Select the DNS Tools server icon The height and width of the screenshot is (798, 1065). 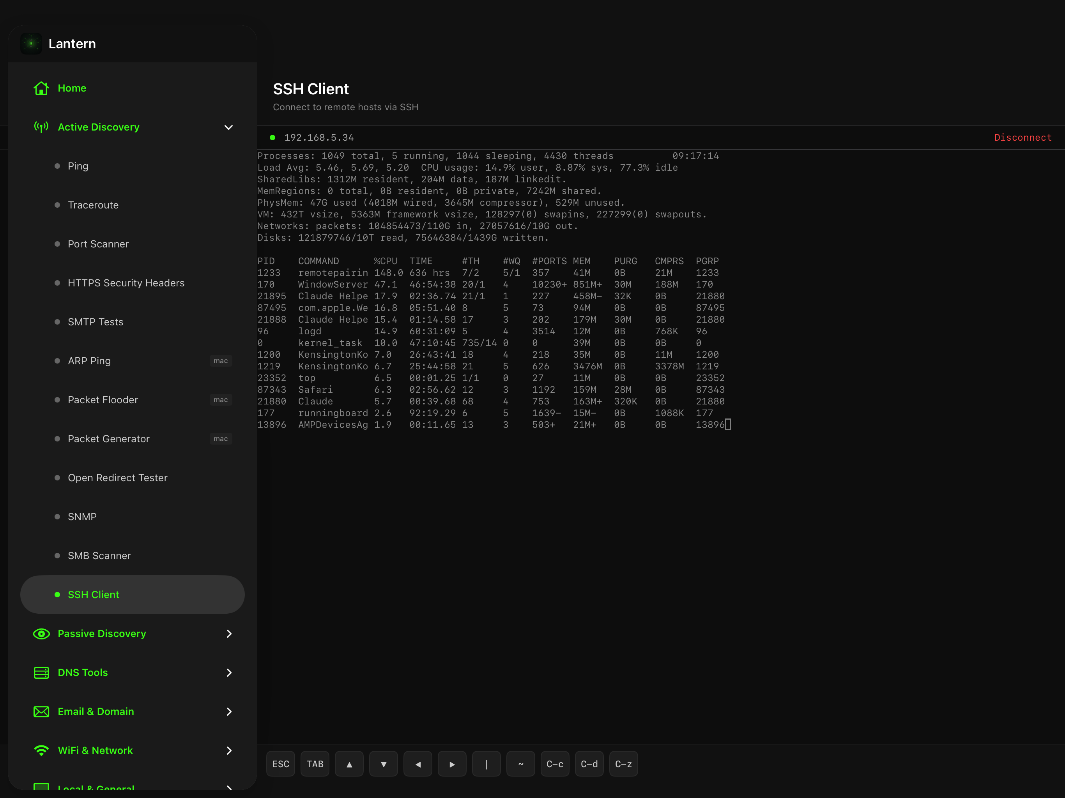(x=41, y=673)
